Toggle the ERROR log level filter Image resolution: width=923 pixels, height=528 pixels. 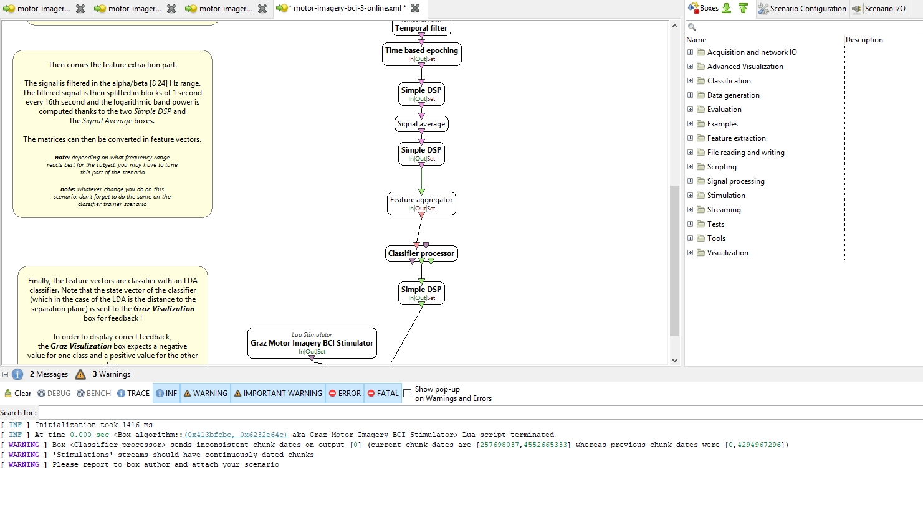pyautogui.click(x=345, y=394)
